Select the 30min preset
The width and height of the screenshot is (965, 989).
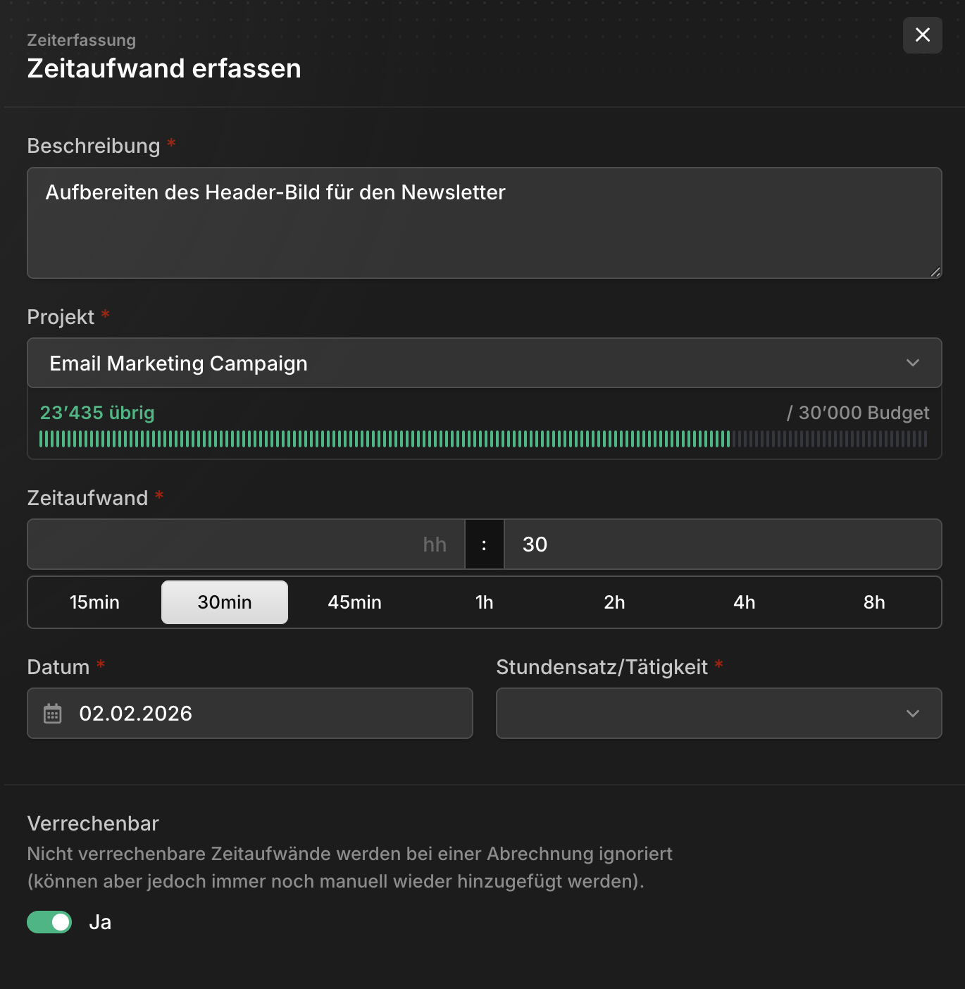tap(225, 602)
